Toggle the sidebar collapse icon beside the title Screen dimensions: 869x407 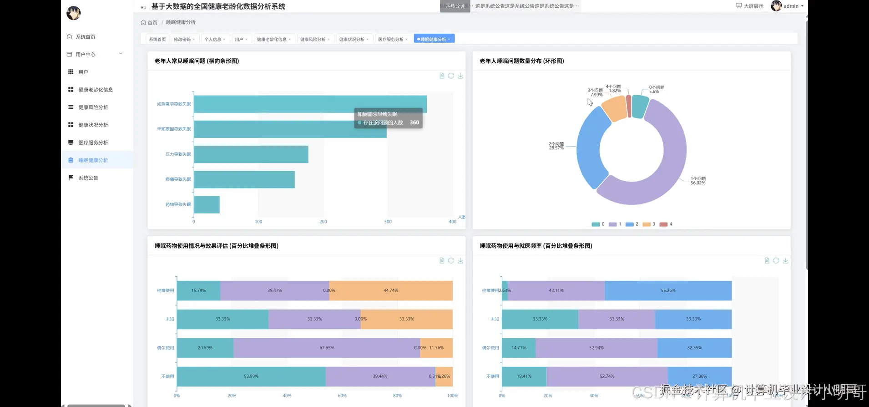coord(143,7)
